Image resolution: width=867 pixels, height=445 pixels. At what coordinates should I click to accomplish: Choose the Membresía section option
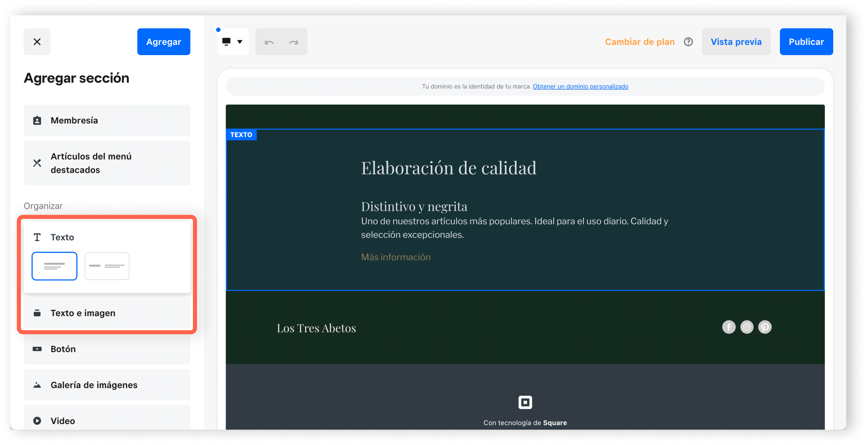107,120
